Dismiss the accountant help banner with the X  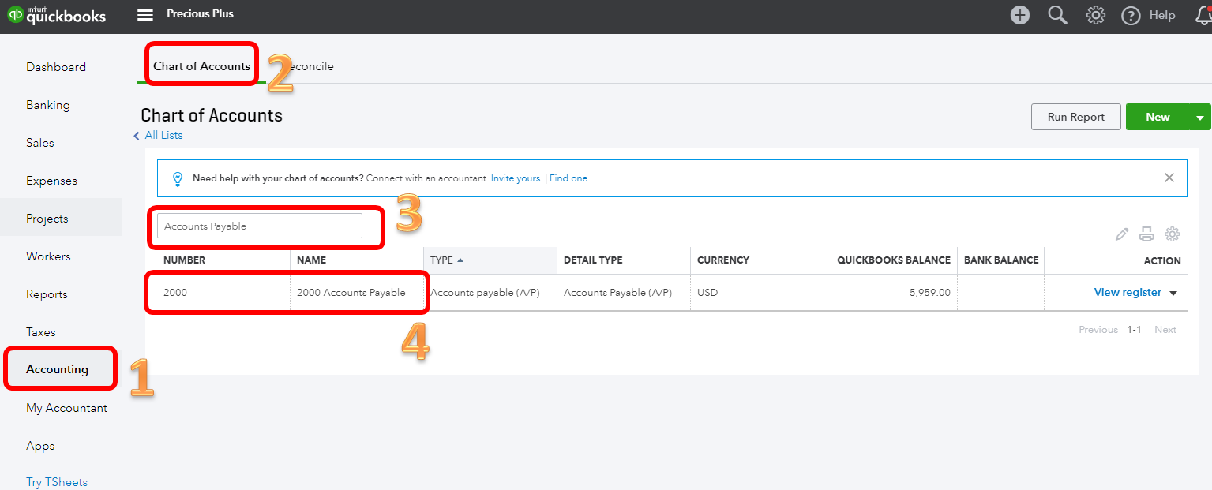pyautogui.click(x=1169, y=178)
